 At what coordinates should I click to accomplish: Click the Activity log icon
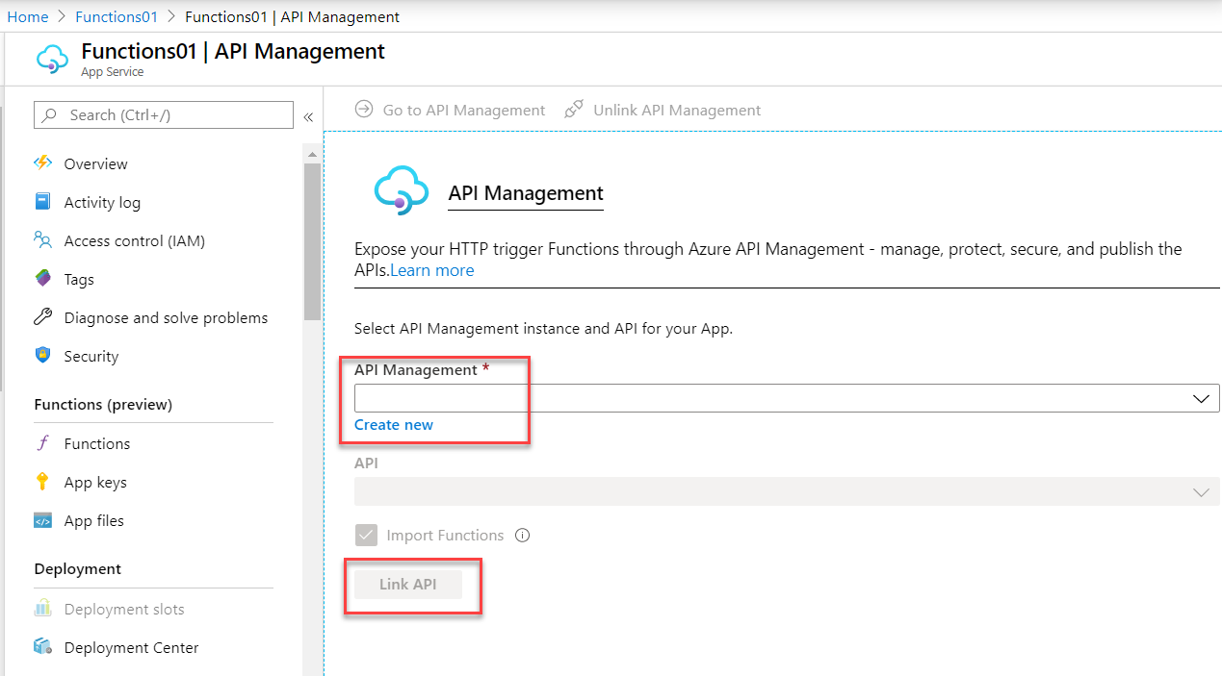tap(42, 202)
